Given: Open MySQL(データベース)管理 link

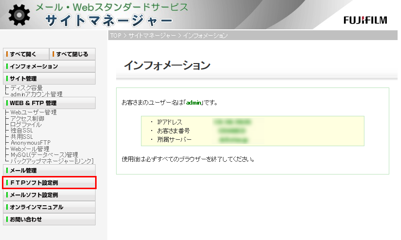Looking at the screenshot, I should [44, 155].
